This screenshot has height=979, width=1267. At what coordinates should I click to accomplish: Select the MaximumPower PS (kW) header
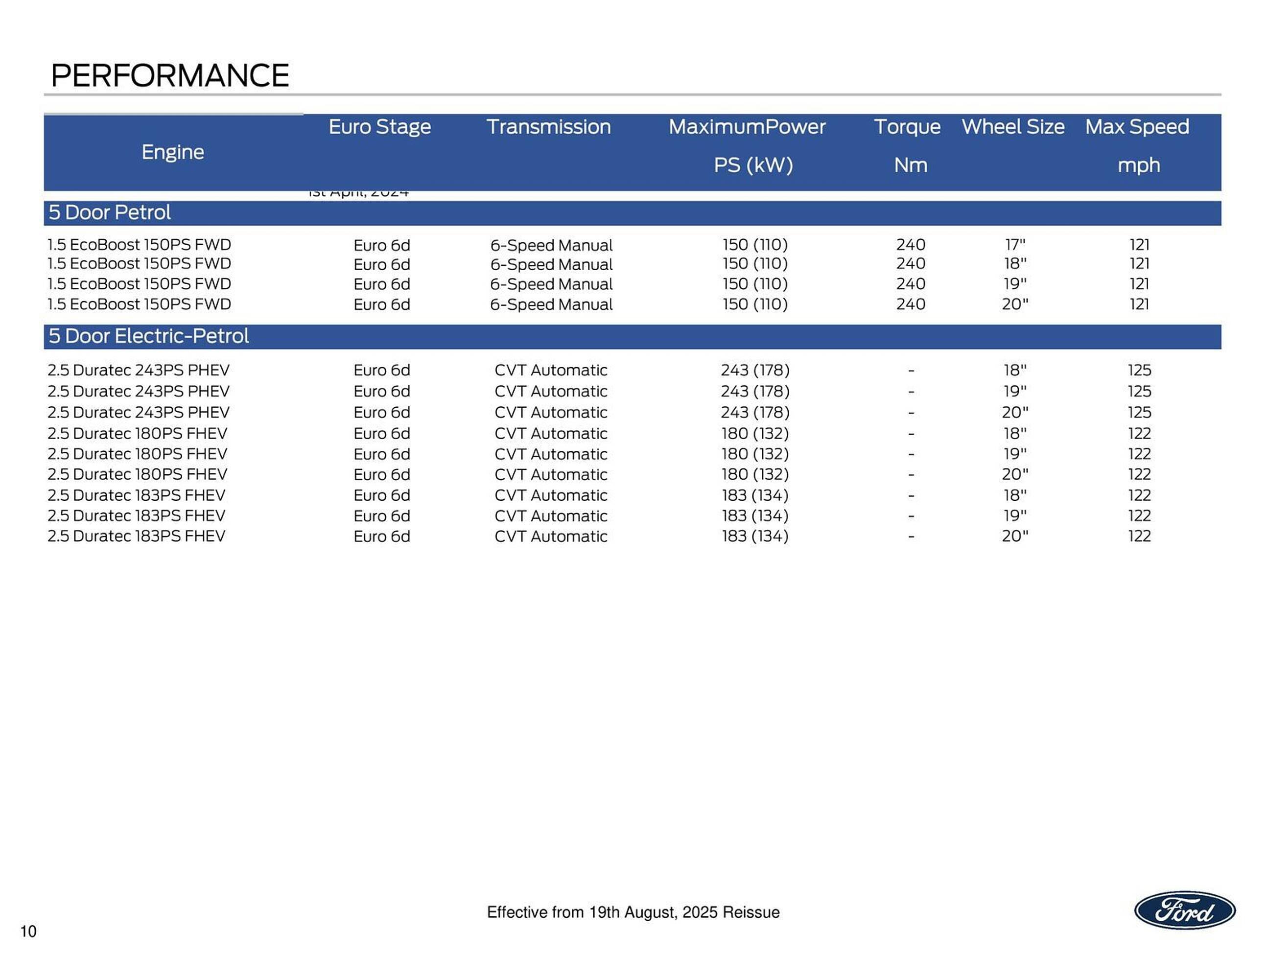click(x=747, y=145)
